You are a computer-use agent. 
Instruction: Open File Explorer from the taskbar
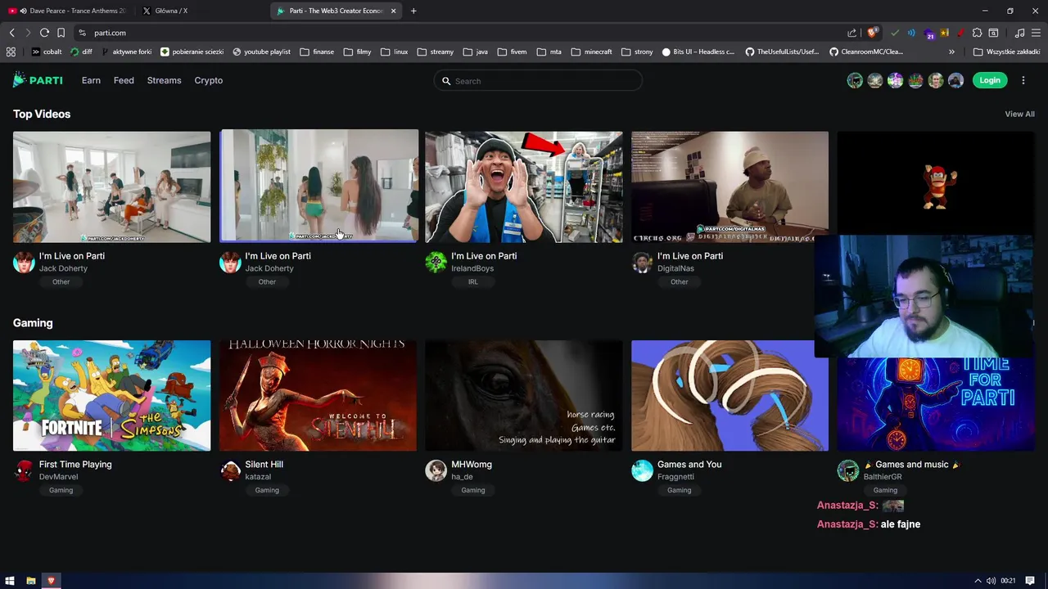click(31, 581)
